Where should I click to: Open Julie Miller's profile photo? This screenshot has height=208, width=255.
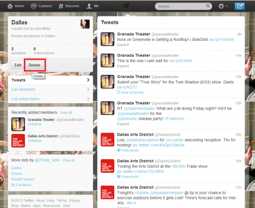85,24
